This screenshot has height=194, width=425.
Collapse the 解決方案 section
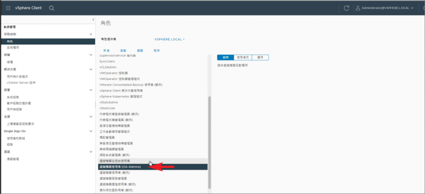pos(91,69)
